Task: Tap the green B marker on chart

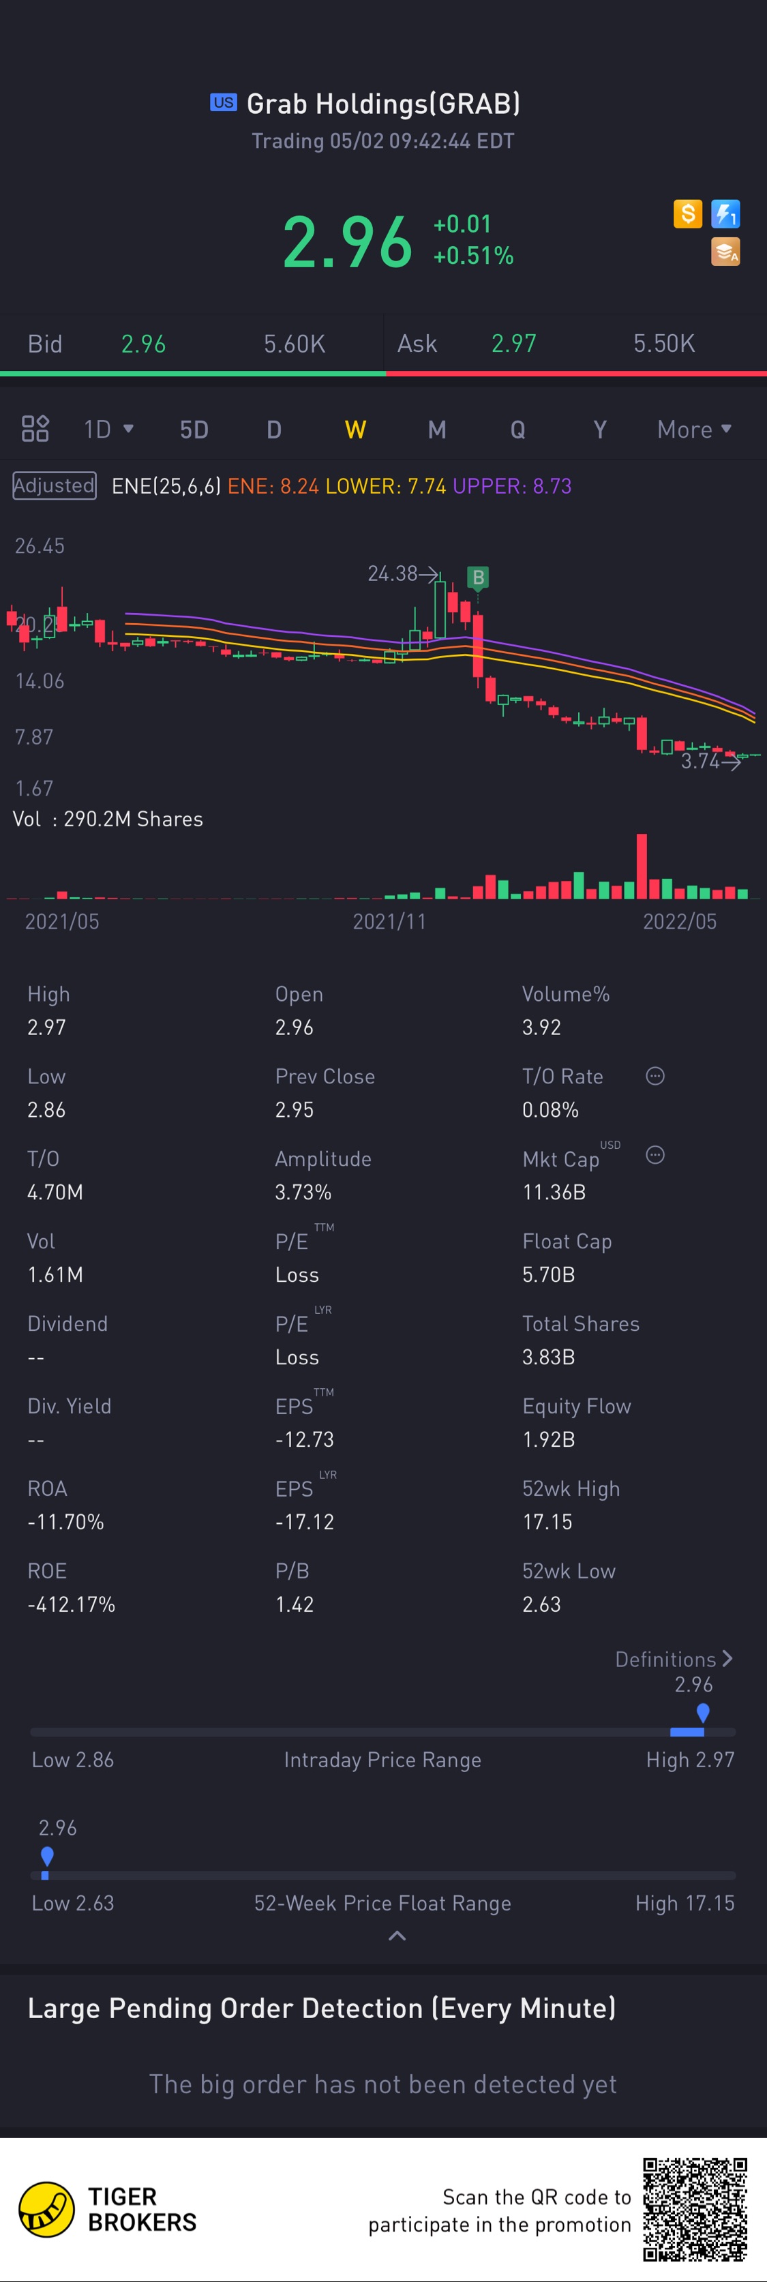Action: (479, 577)
